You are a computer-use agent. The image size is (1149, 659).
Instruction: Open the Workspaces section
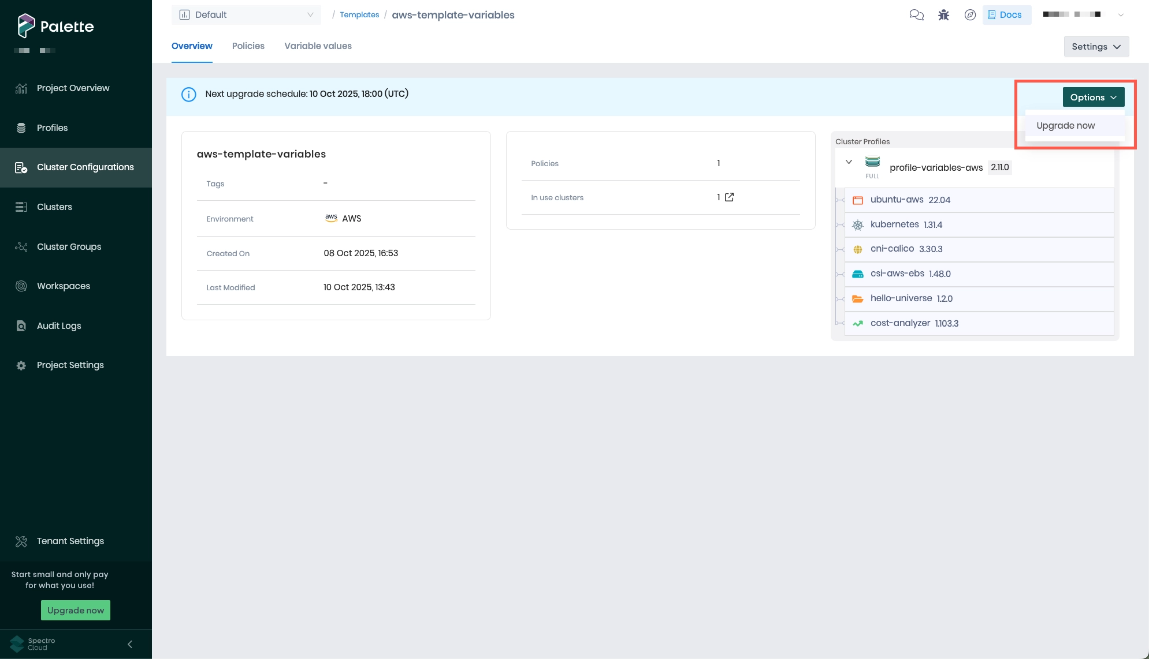[x=63, y=286]
